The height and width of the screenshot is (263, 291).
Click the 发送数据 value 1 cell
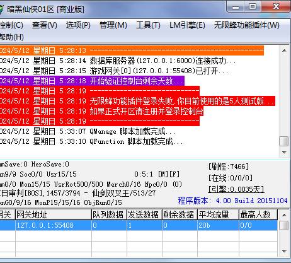coord(144,225)
